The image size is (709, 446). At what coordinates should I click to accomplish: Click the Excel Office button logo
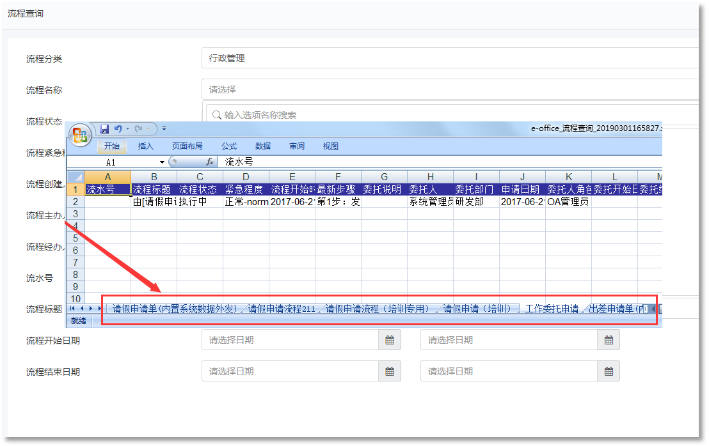[80, 134]
